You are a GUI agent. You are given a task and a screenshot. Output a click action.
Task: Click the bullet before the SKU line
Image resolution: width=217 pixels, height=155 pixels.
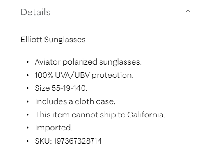pyautogui.click(x=28, y=141)
